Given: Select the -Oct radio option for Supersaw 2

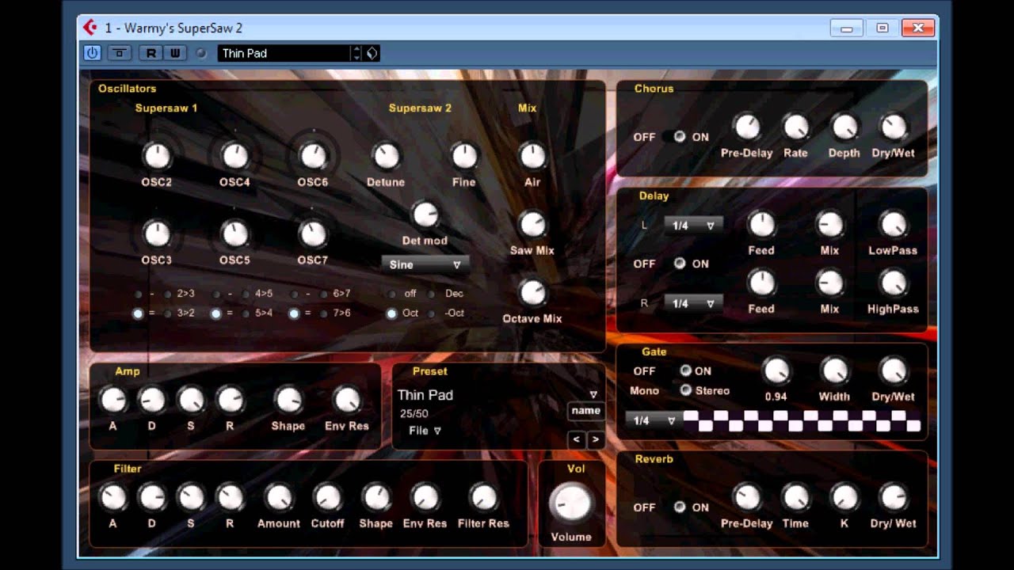Looking at the screenshot, I should (x=432, y=313).
